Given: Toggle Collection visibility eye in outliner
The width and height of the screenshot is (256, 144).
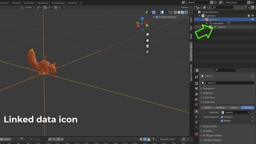Looking at the screenshot, I should tap(252, 16).
